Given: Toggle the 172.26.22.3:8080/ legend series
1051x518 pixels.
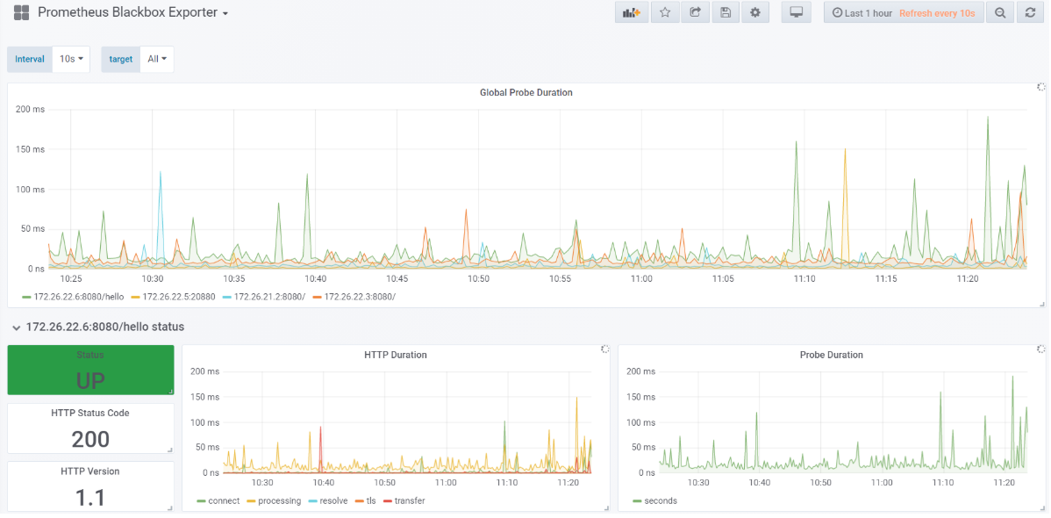Looking at the screenshot, I should tap(354, 297).
